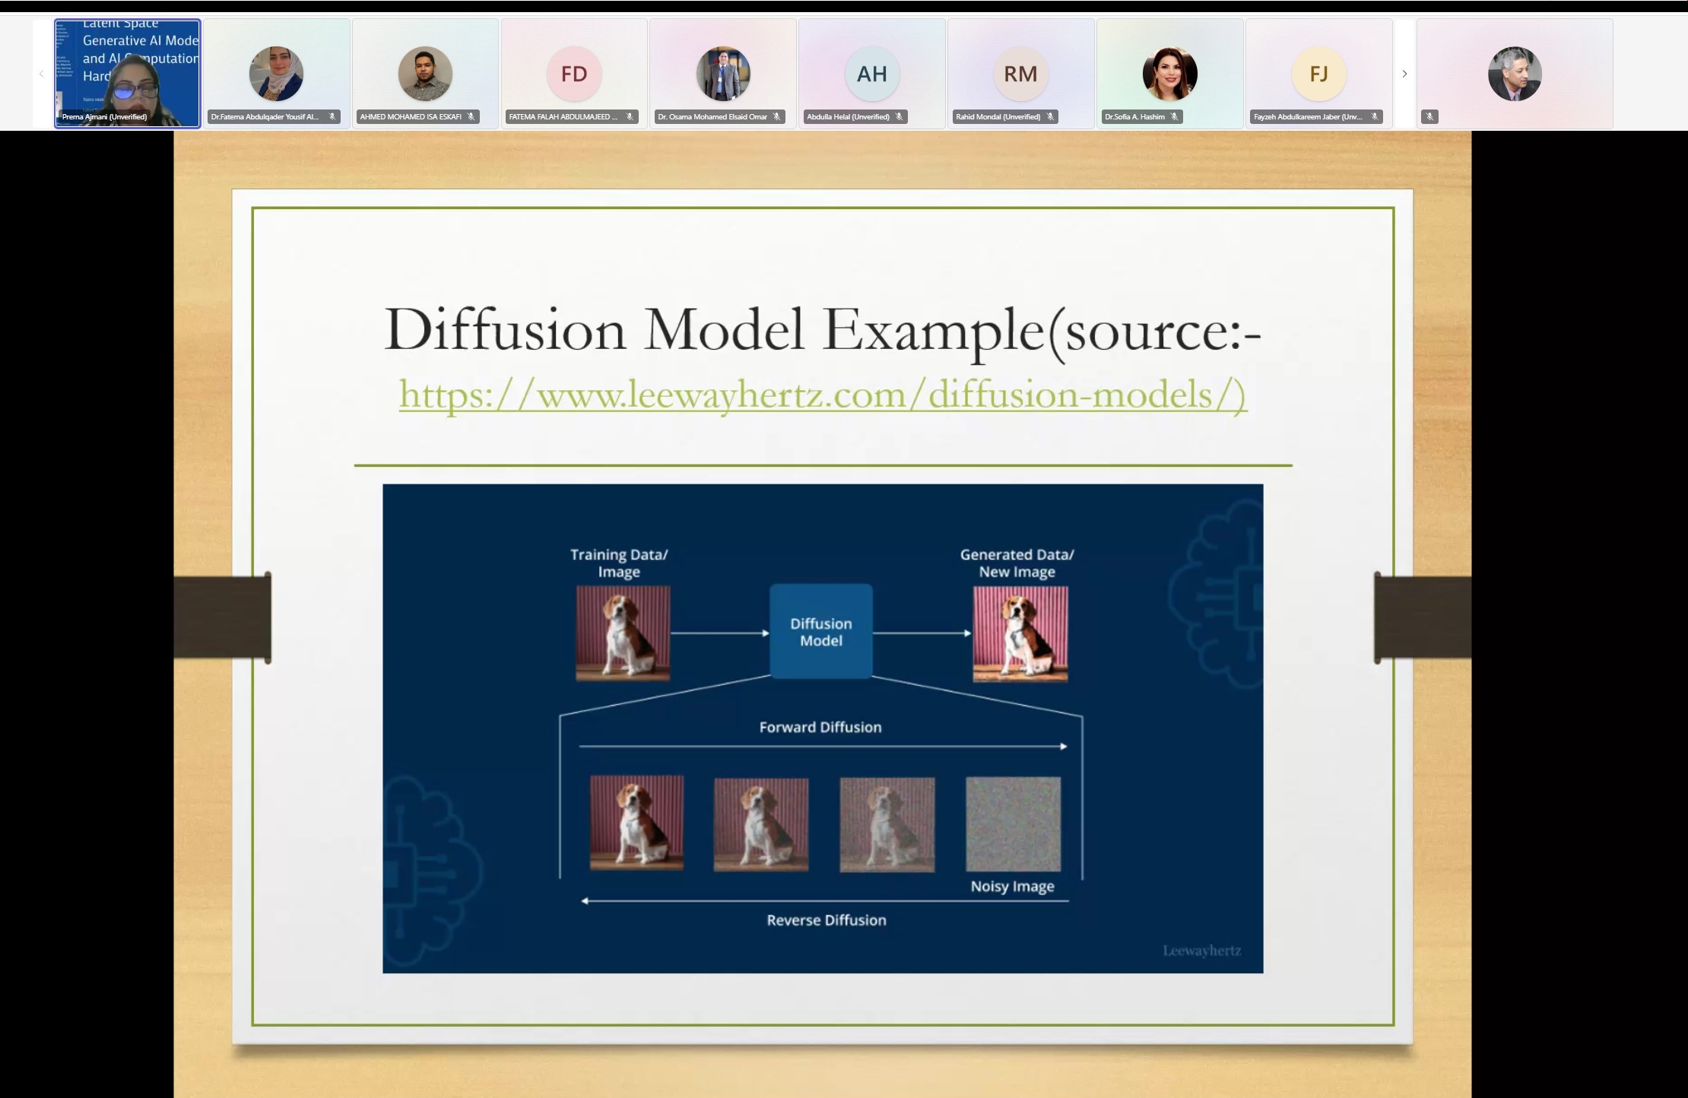Click the FJ initials avatar
The image size is (1688, 1098).
pos(1318,74)
